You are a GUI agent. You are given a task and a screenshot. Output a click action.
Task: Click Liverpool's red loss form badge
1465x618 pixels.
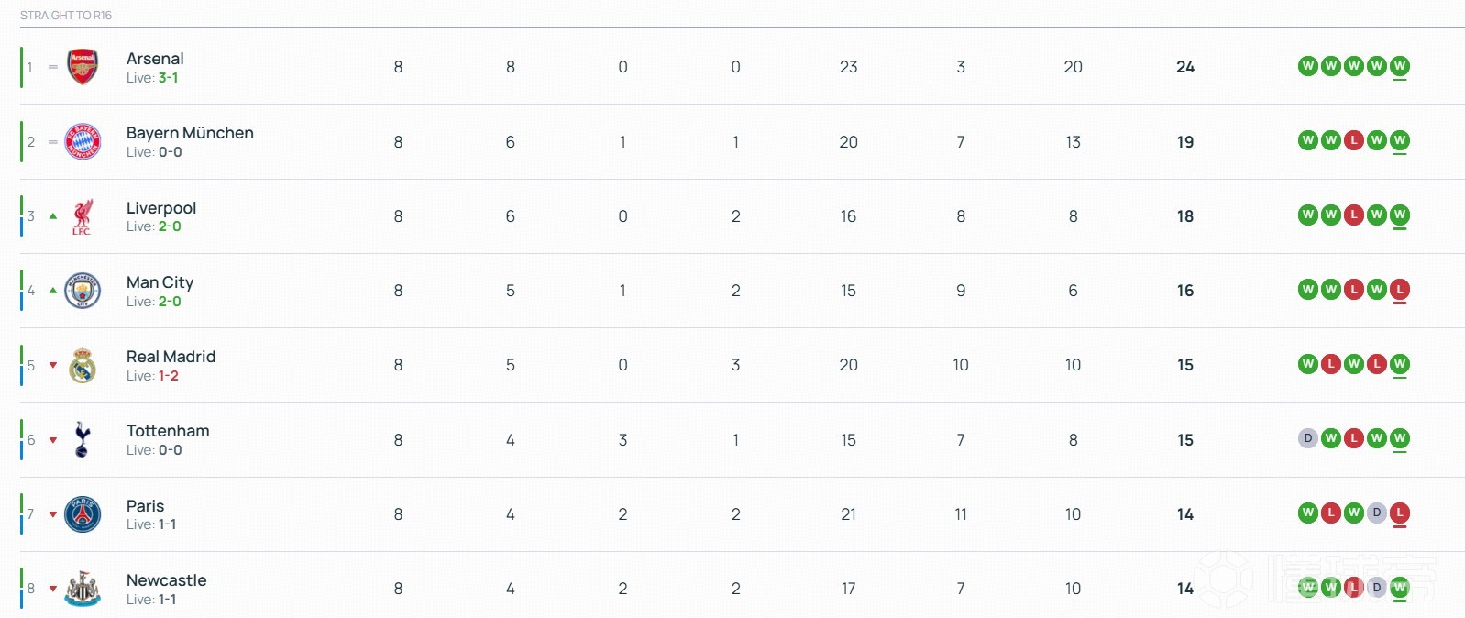tap(1353, 215)
